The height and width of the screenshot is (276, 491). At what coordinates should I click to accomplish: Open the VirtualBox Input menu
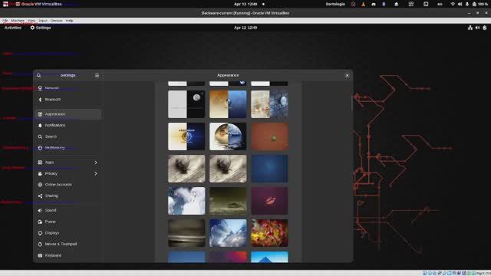pos(43,21)
